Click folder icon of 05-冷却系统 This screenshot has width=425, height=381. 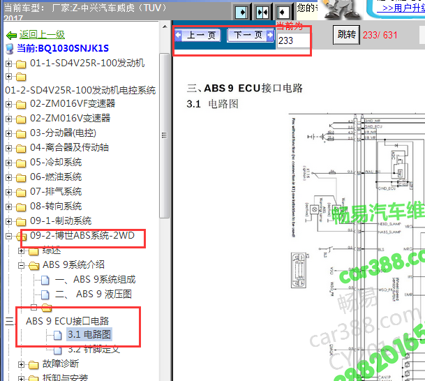21,163
